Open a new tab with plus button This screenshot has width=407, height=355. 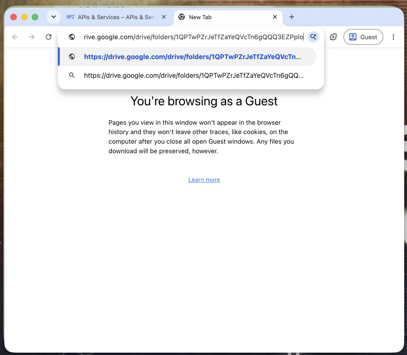point(292,17)
